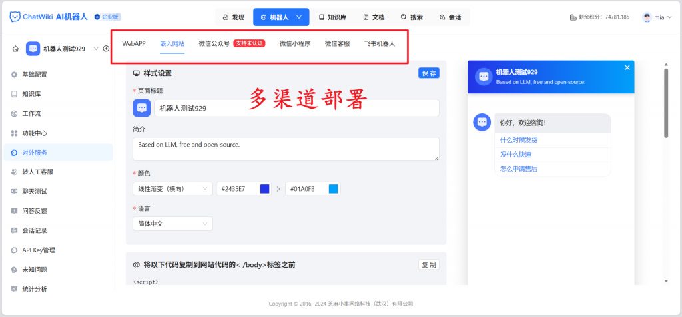Switch to the 微信公众号 tab
The image size is (682, 317).
214,43
